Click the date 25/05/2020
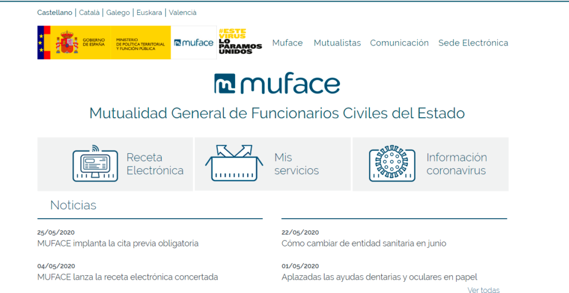Image resolution: width=569 pixels, height=293 pixels. pyautogui.click(x=56, y=233)
